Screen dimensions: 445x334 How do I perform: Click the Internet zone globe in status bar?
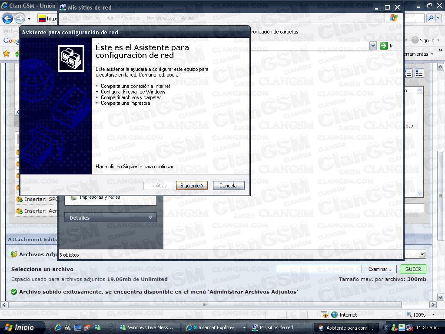(335, 314)
